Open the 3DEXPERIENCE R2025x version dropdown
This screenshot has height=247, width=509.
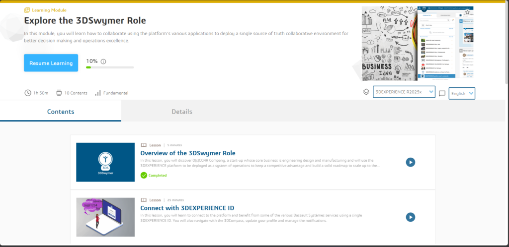[x=404, y=92]
